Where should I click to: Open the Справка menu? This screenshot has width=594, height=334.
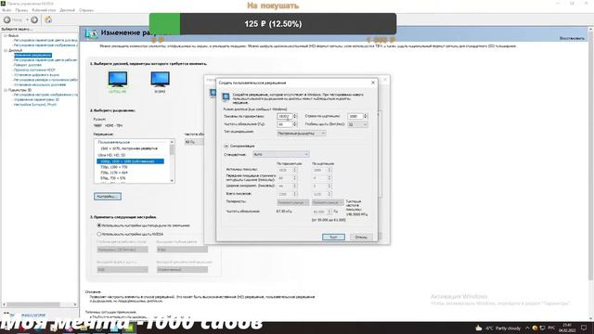click(86, 10)
